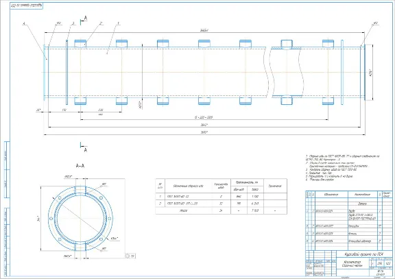Click the Итого total row in weld table
Image resolution: width=395 pixels, height=279 pixels.
click(x=221, y=210)
